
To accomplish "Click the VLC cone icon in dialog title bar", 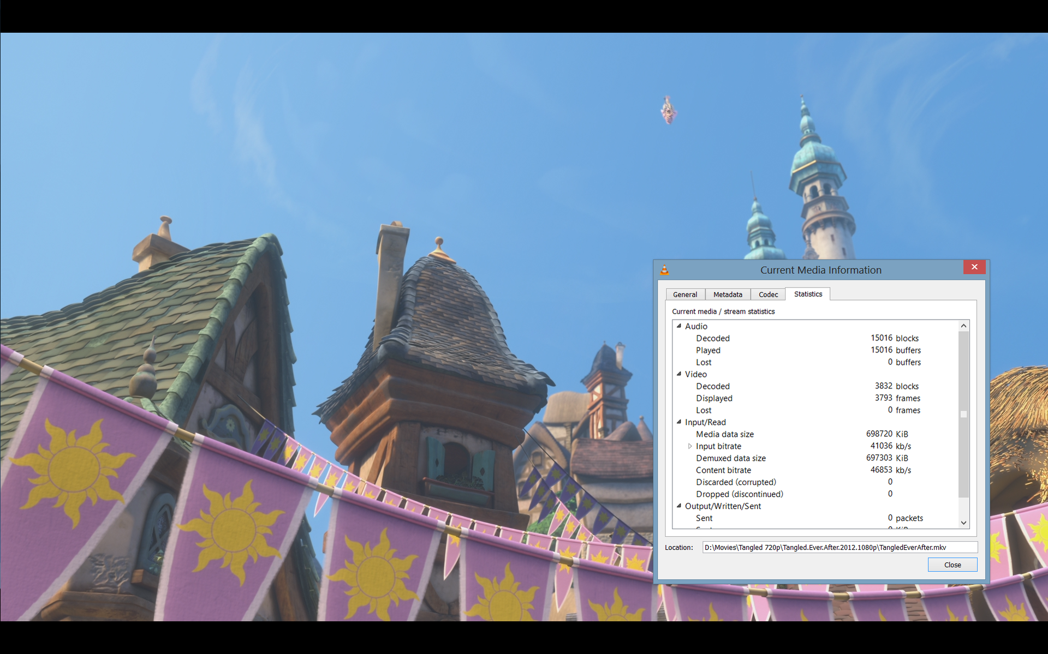I will 664,270.
